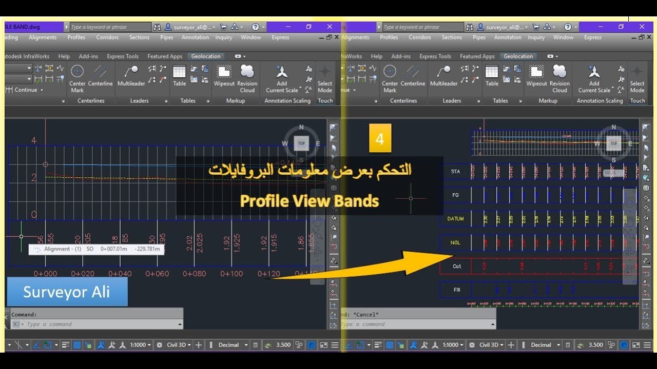The height and width of the screenshot is (369, 657).
Task: Select Wipeout tool in right window
Action: click(x=536, y=76)
